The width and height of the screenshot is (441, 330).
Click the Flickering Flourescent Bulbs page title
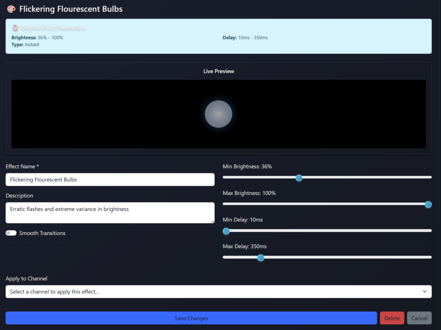[x=71, y=9]
